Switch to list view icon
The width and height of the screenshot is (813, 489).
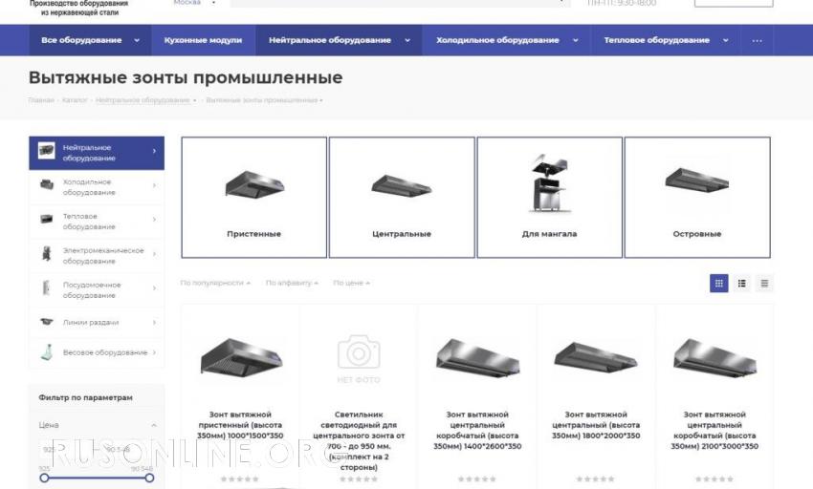(742, 284)
